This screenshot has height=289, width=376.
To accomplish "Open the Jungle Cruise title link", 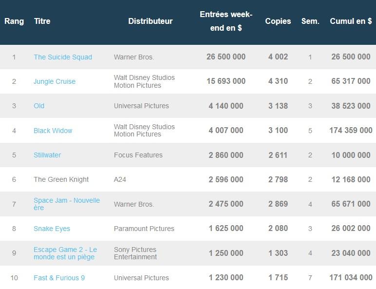I will [x=55, y=81].
